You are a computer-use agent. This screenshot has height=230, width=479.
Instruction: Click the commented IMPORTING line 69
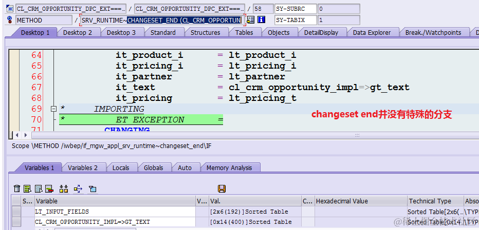(101, 109)
